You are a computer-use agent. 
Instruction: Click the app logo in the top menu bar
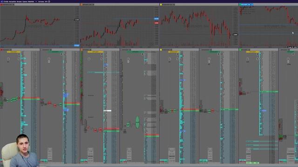coord(2,1)
